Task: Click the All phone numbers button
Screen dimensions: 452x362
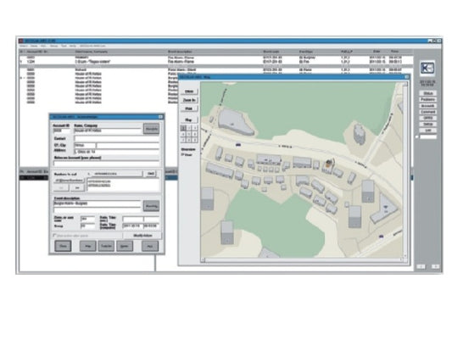Action: click(69, 181)
